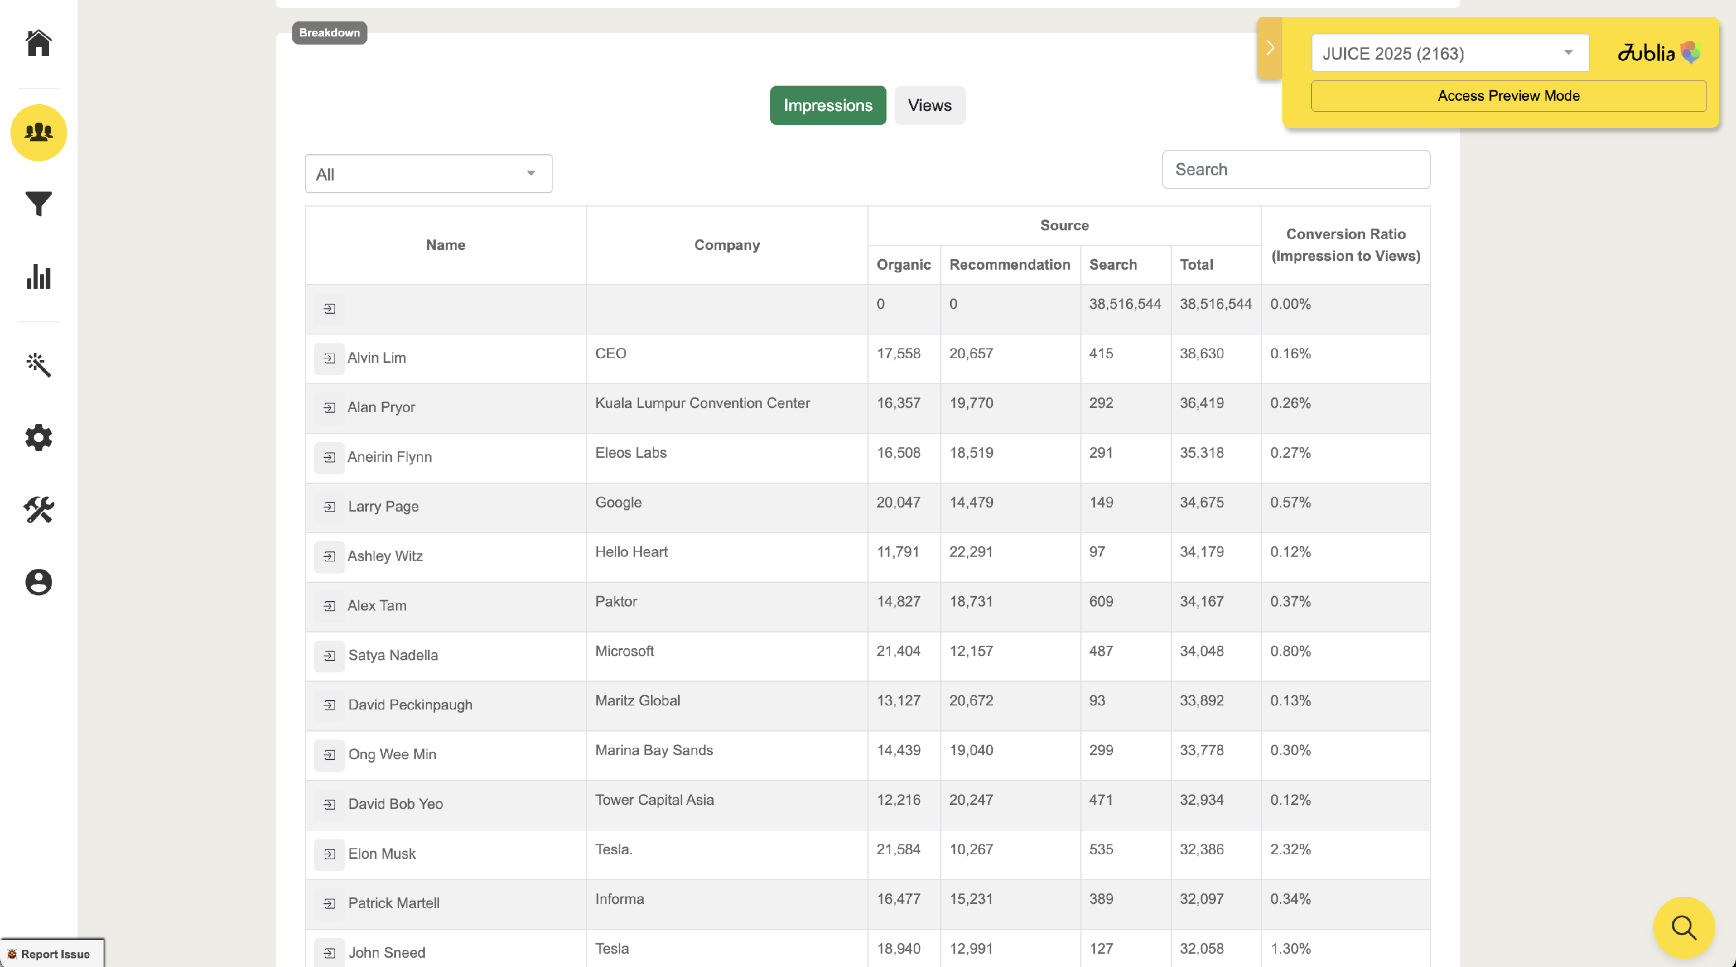This screenshot has height=967, width=1736.
Task: Open the All filter dropdown
Action: pos(429,174)
